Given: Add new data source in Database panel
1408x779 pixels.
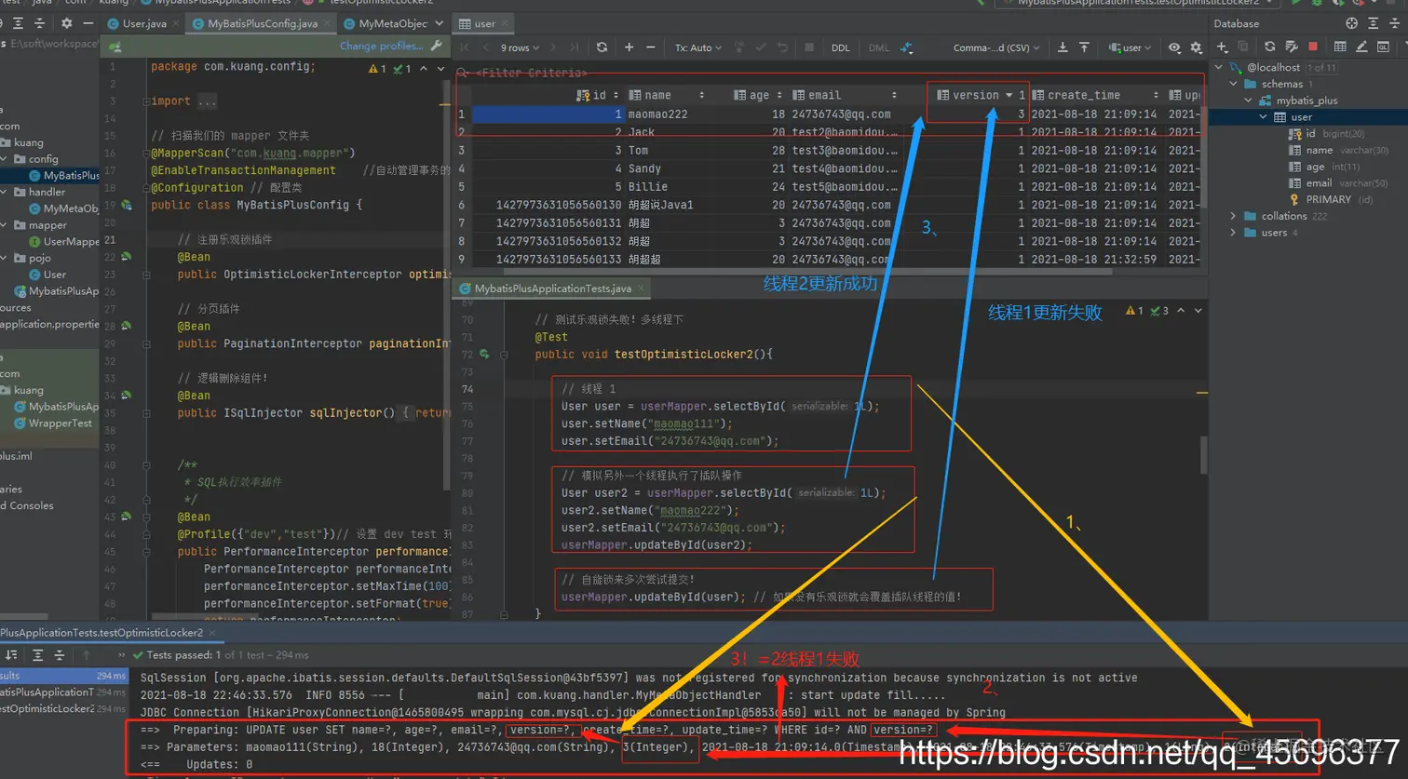Looking at the screenshot, I should click(x=1222, y=47).
